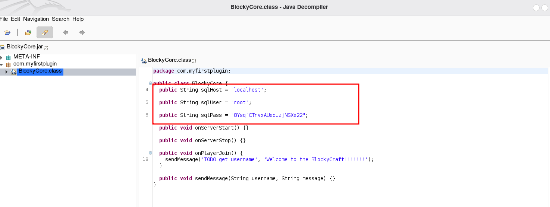Click the sqlHost variable name
Viewport: 550px width, 207px height.
[211, 90]
